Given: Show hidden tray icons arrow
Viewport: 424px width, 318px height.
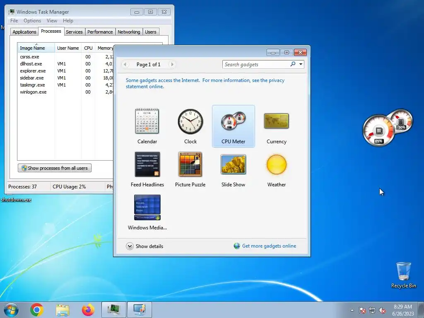Looking at the screenshot, I should coord(352,310).
